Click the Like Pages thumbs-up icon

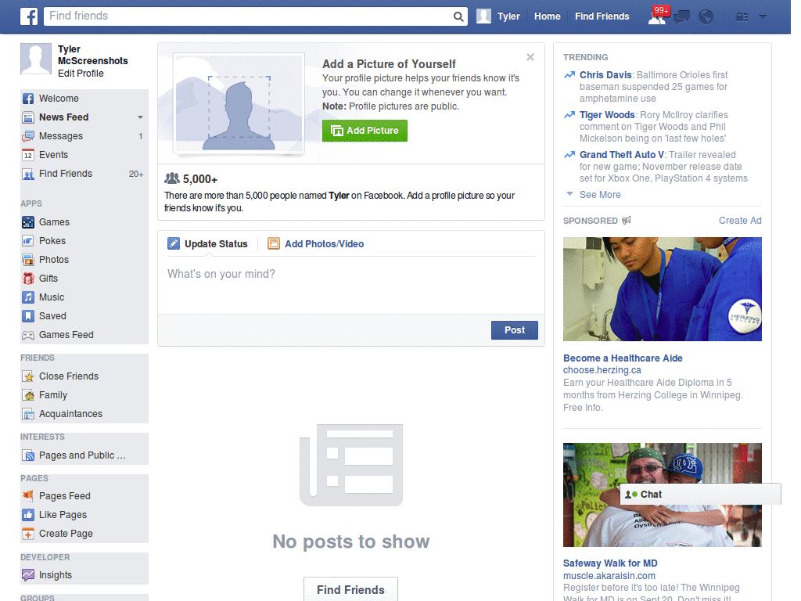coord(28,515)
